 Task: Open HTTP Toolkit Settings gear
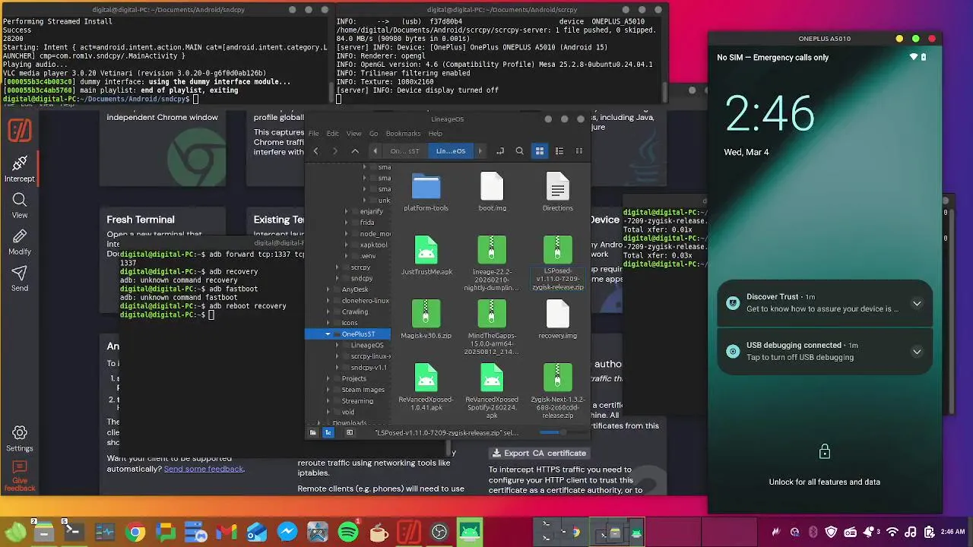20,438
